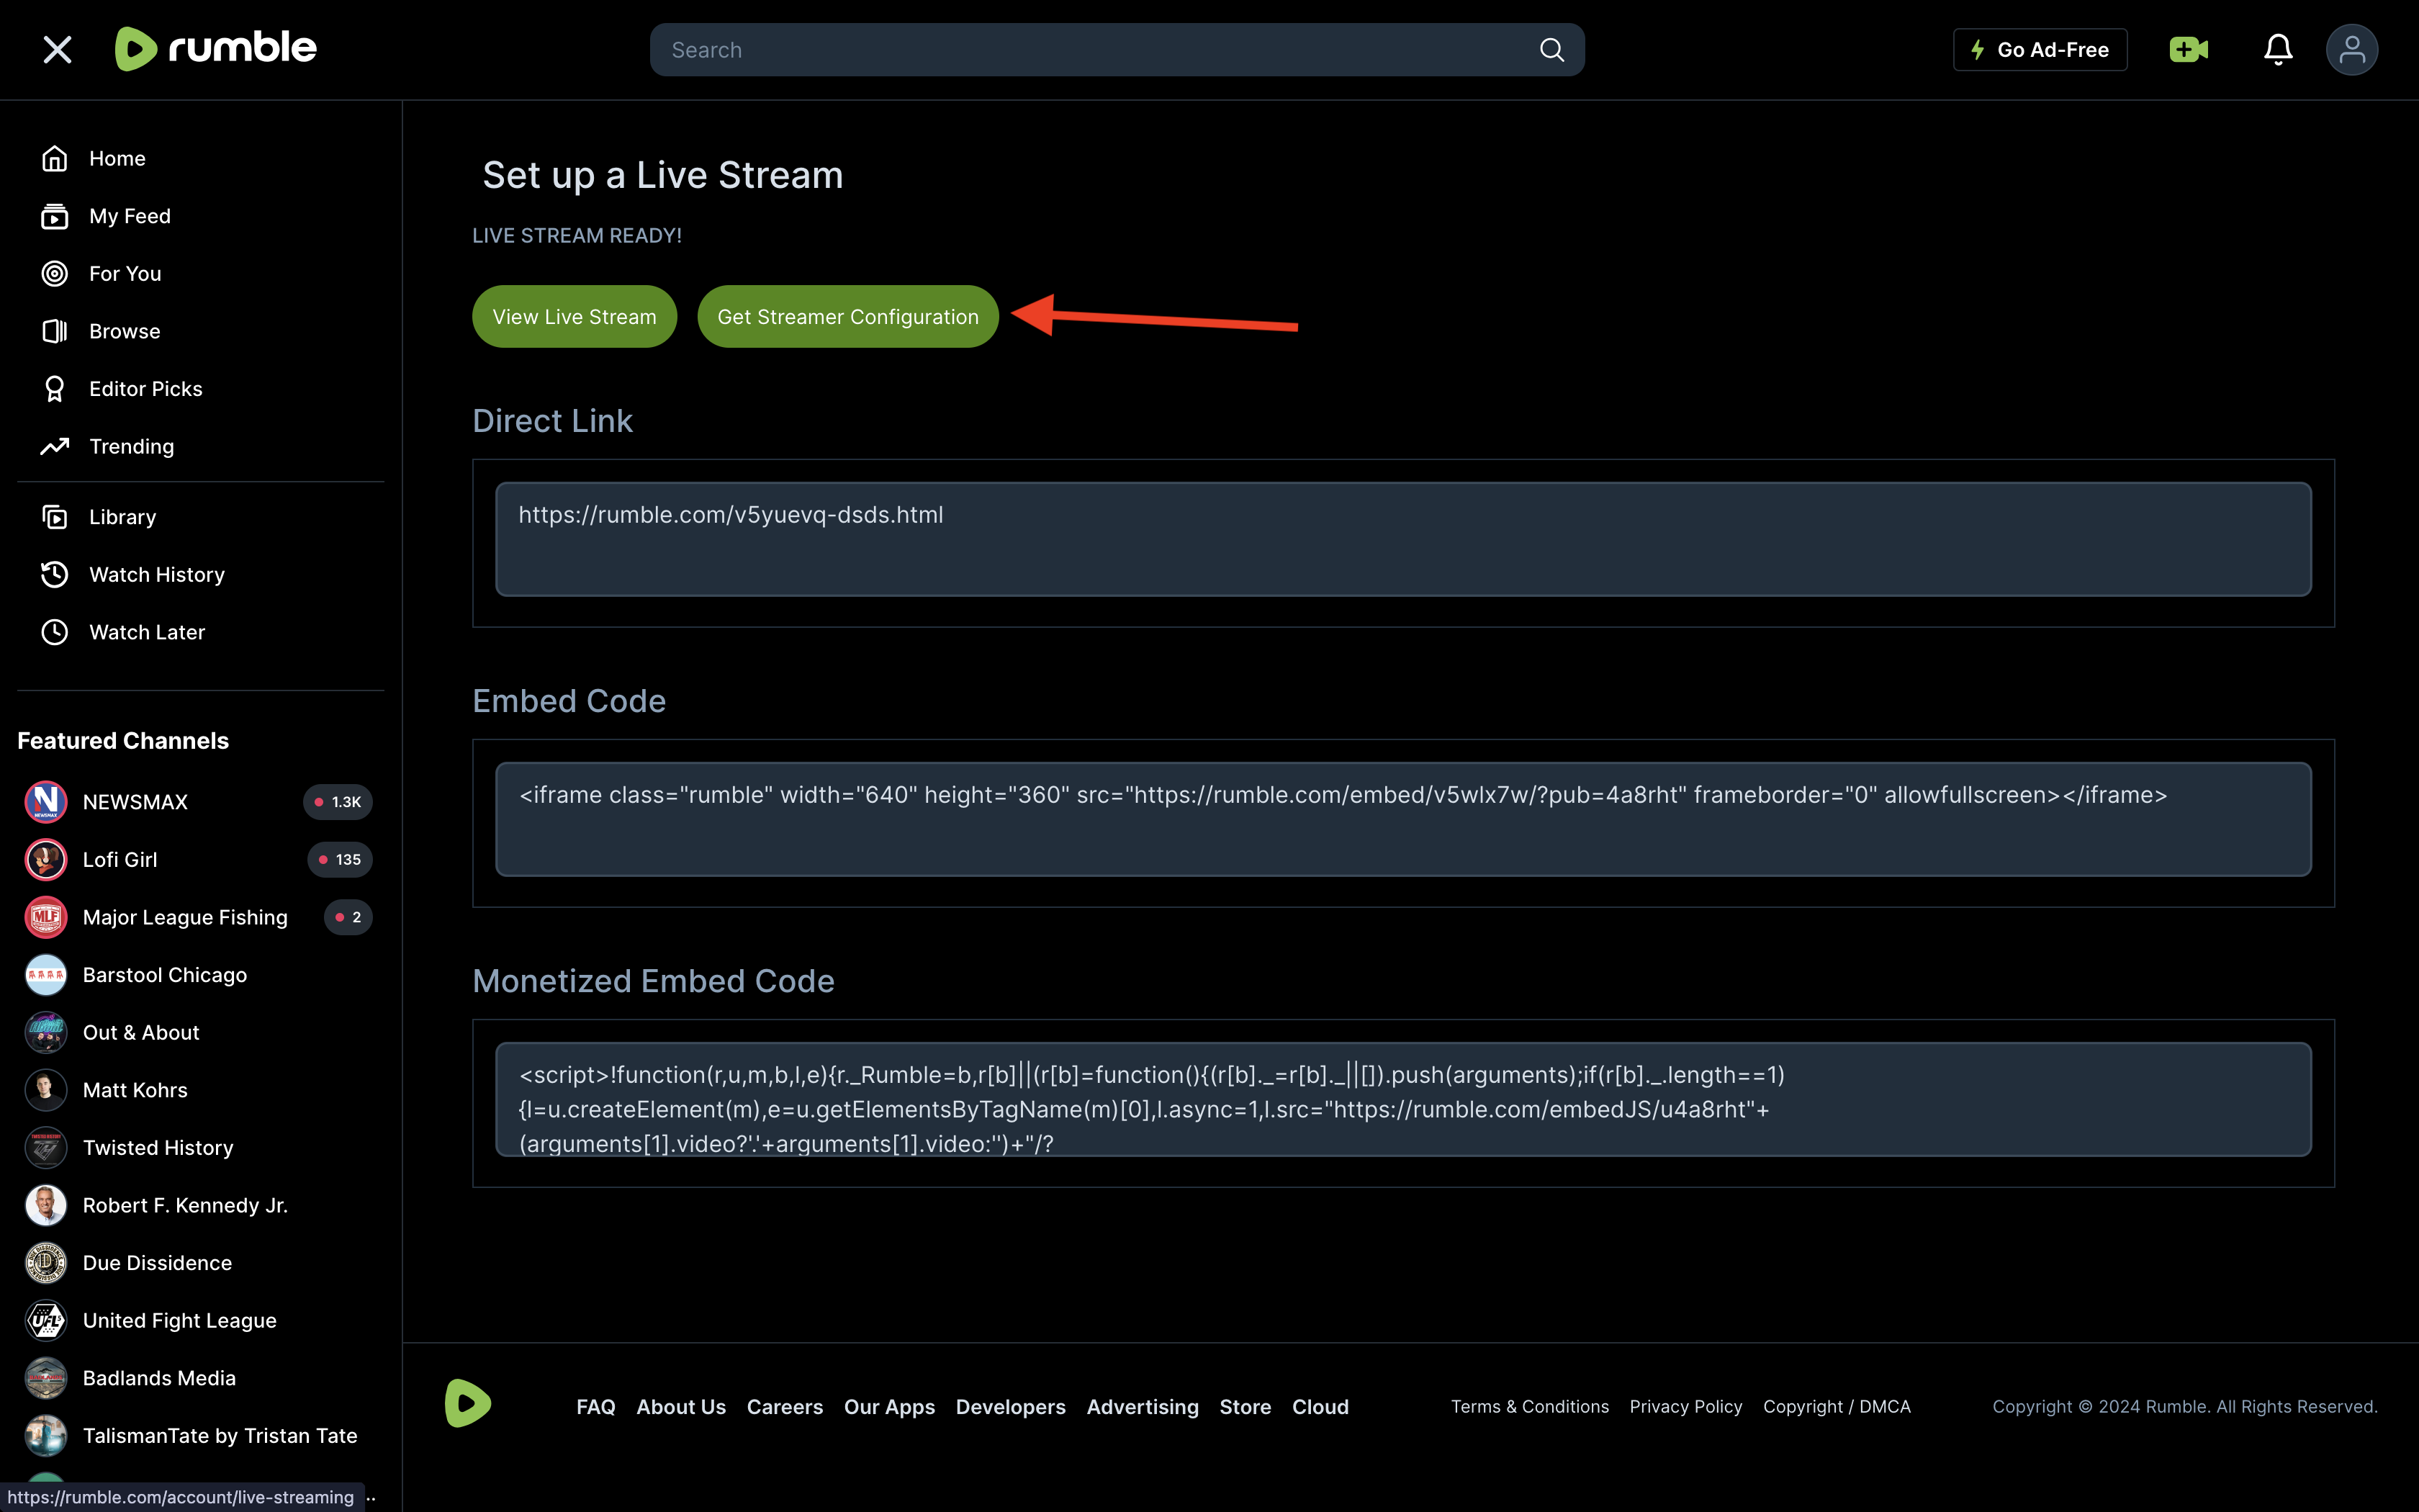Click the Rumble logo in the header
The height and width of the screenshot is (1512, 2419).
pos(214,49)
